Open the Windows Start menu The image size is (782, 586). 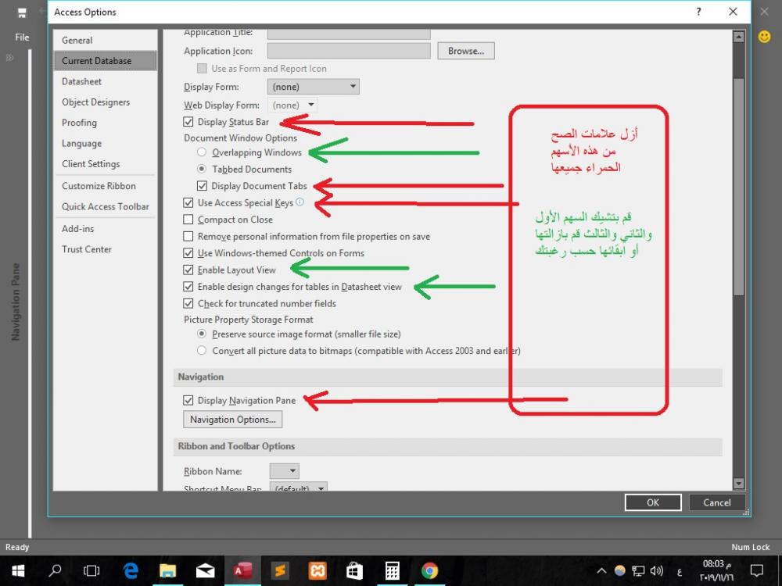pos(19,570)
